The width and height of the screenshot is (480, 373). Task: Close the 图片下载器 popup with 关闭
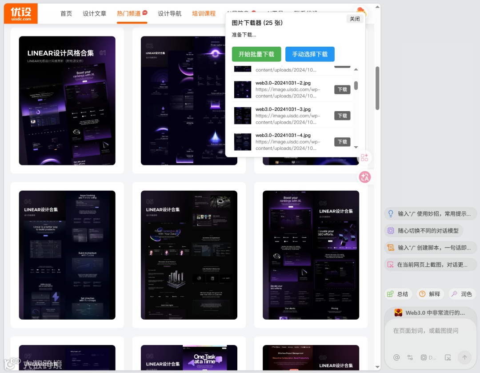click(355, 19)
